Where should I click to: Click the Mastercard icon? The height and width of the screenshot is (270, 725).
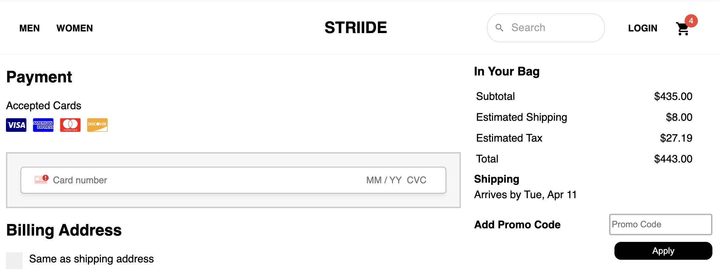[70, 125]
